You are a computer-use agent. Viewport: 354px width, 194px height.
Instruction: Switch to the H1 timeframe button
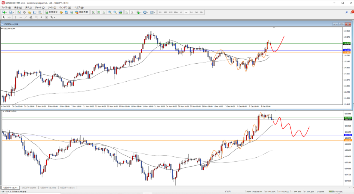point(180,12)
